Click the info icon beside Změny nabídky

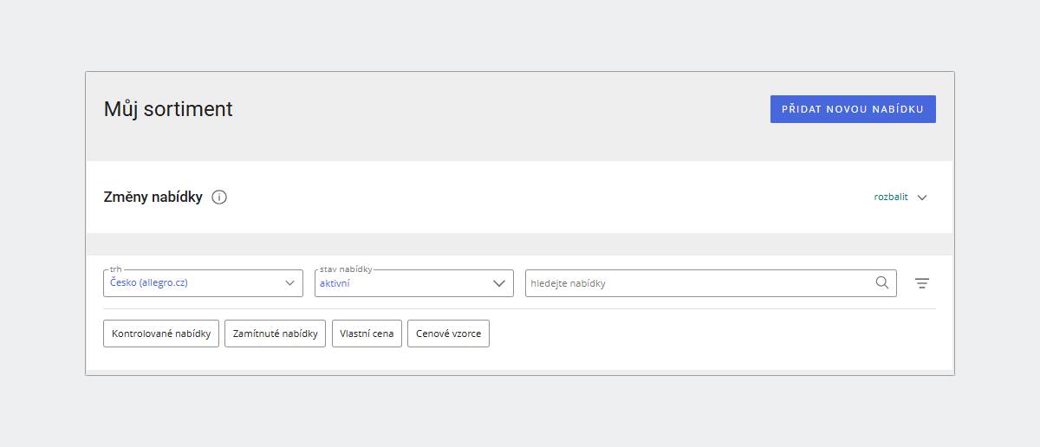[x=219, y=198]
